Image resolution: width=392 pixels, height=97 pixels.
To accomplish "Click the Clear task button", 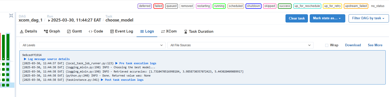I will pyautogui.click(x=297, y=18).
